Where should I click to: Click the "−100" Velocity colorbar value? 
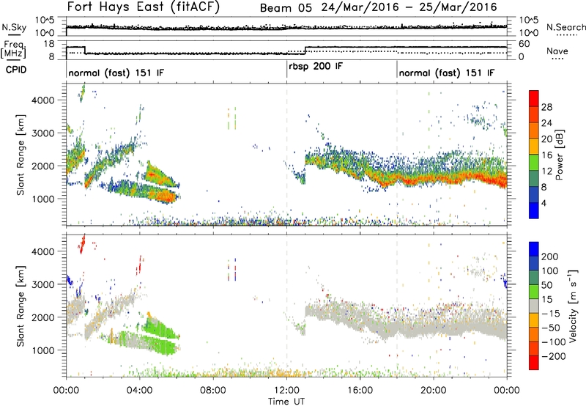553,342
